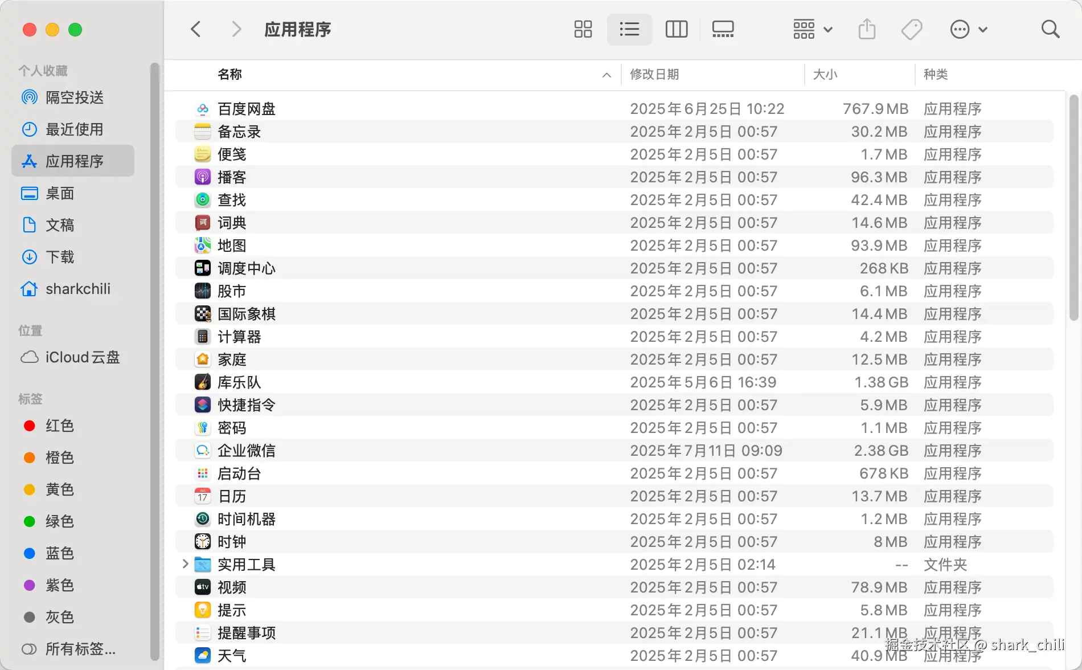Select the 视频 app icon

click(203, 587)
